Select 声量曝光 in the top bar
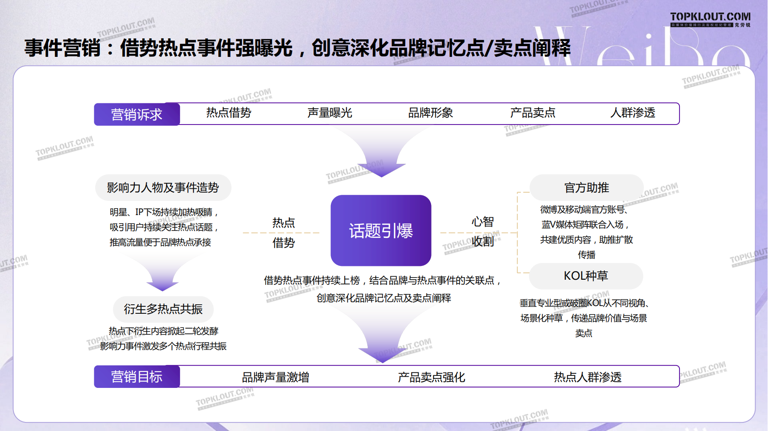The height and width of the screenshot is (431, 768). point(330,113)
